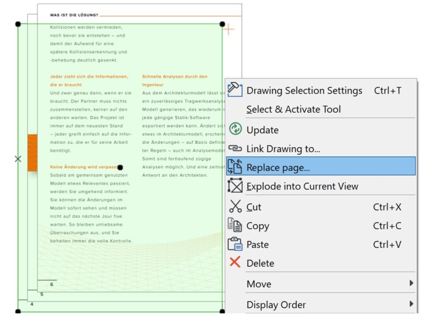Click page number 5
The width and height of the screenshot is (424, 318).
(42, 294)
